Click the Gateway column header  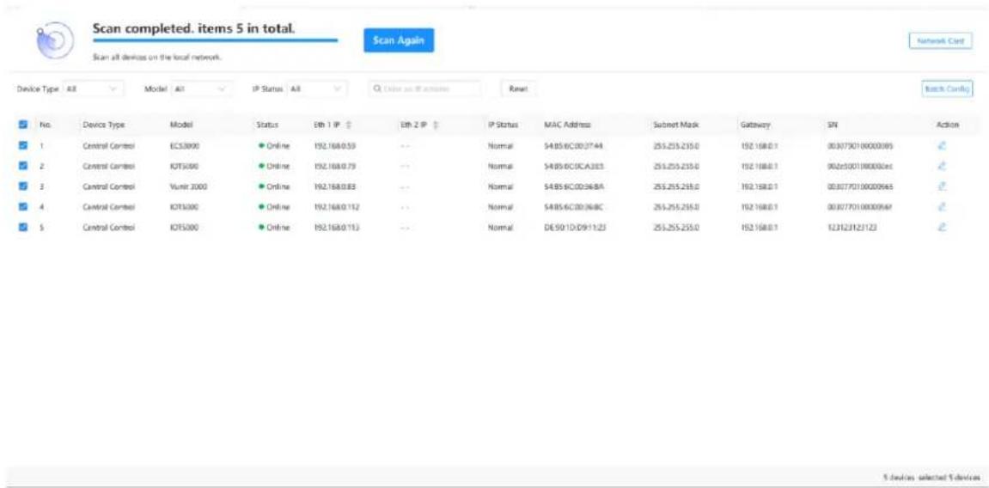(x=754, y=125)
